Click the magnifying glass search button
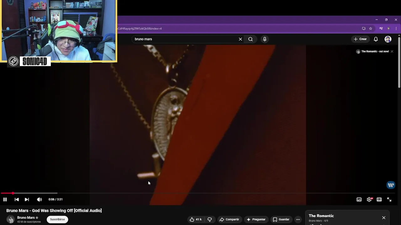The width and height of the screenshot is (401, 225). (250, 39)
